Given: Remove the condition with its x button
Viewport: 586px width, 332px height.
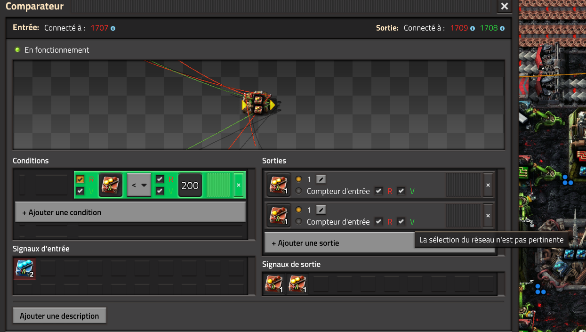Looking at the screenshot, I should tap(238, 185).
